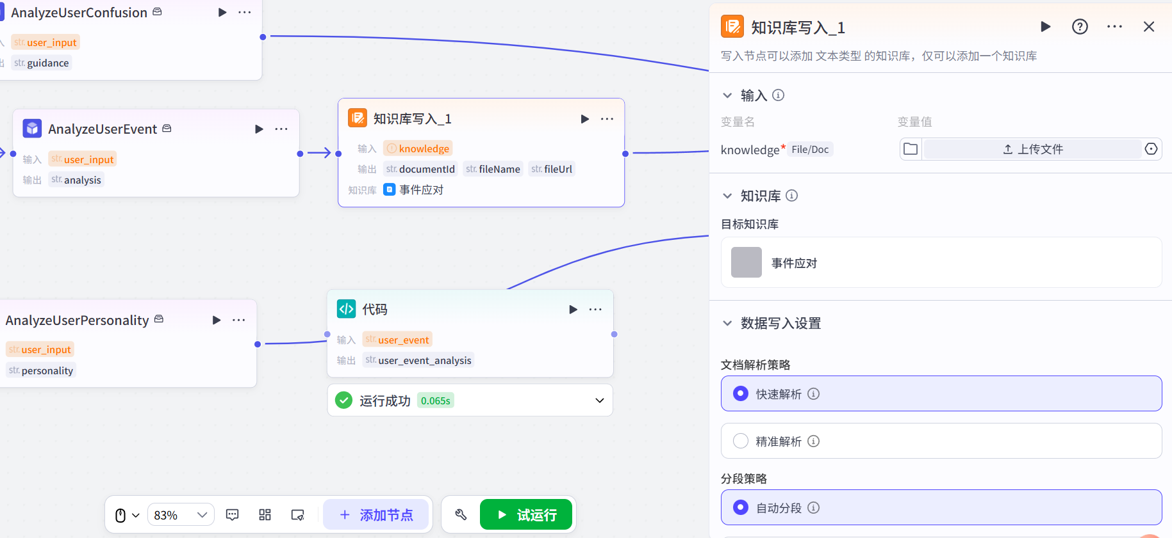Screen dimensions: 1172x538
Task: Select the 事件应对 target knowledge base
Action: point(941,262)
